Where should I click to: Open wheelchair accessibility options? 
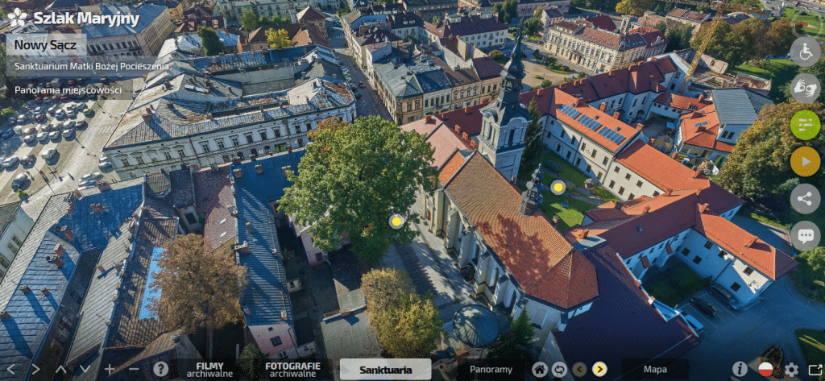point(805,52)
